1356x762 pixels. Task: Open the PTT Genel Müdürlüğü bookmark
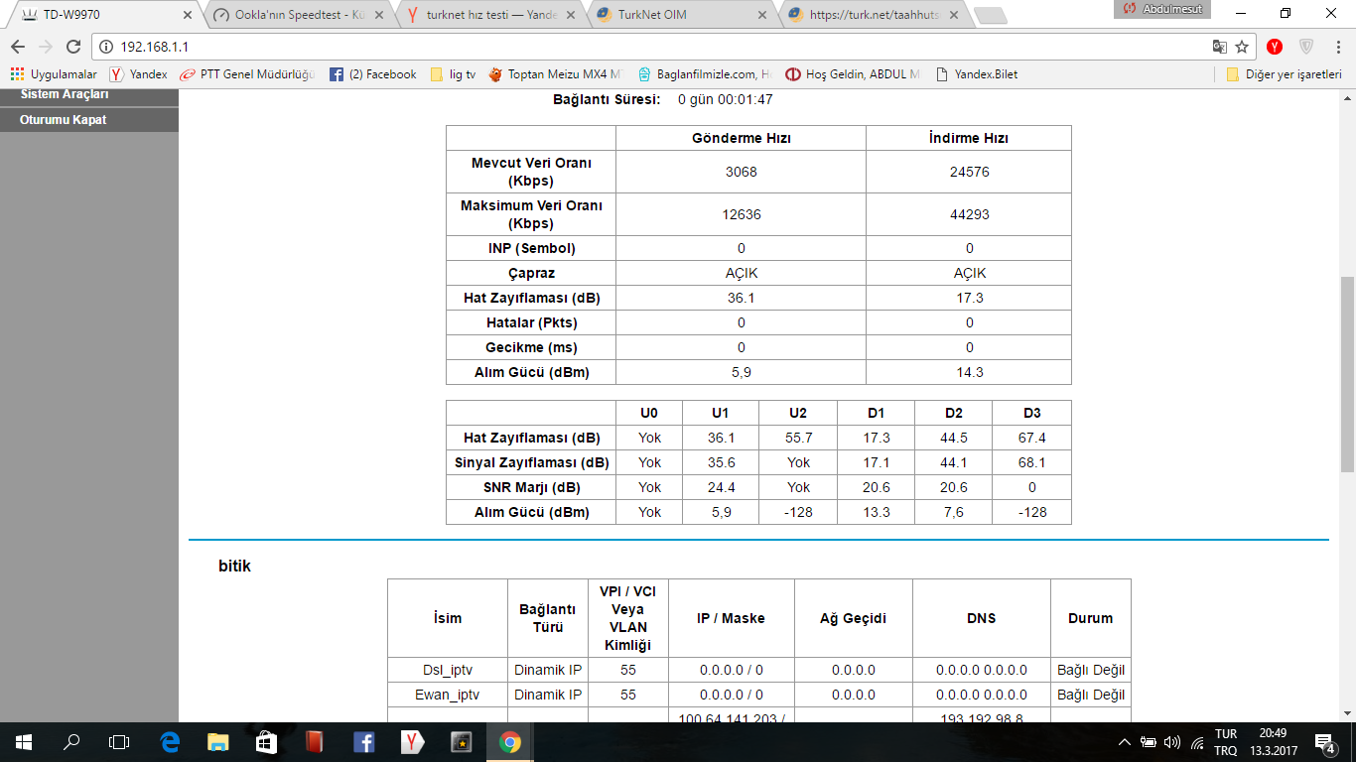point(248,74)
